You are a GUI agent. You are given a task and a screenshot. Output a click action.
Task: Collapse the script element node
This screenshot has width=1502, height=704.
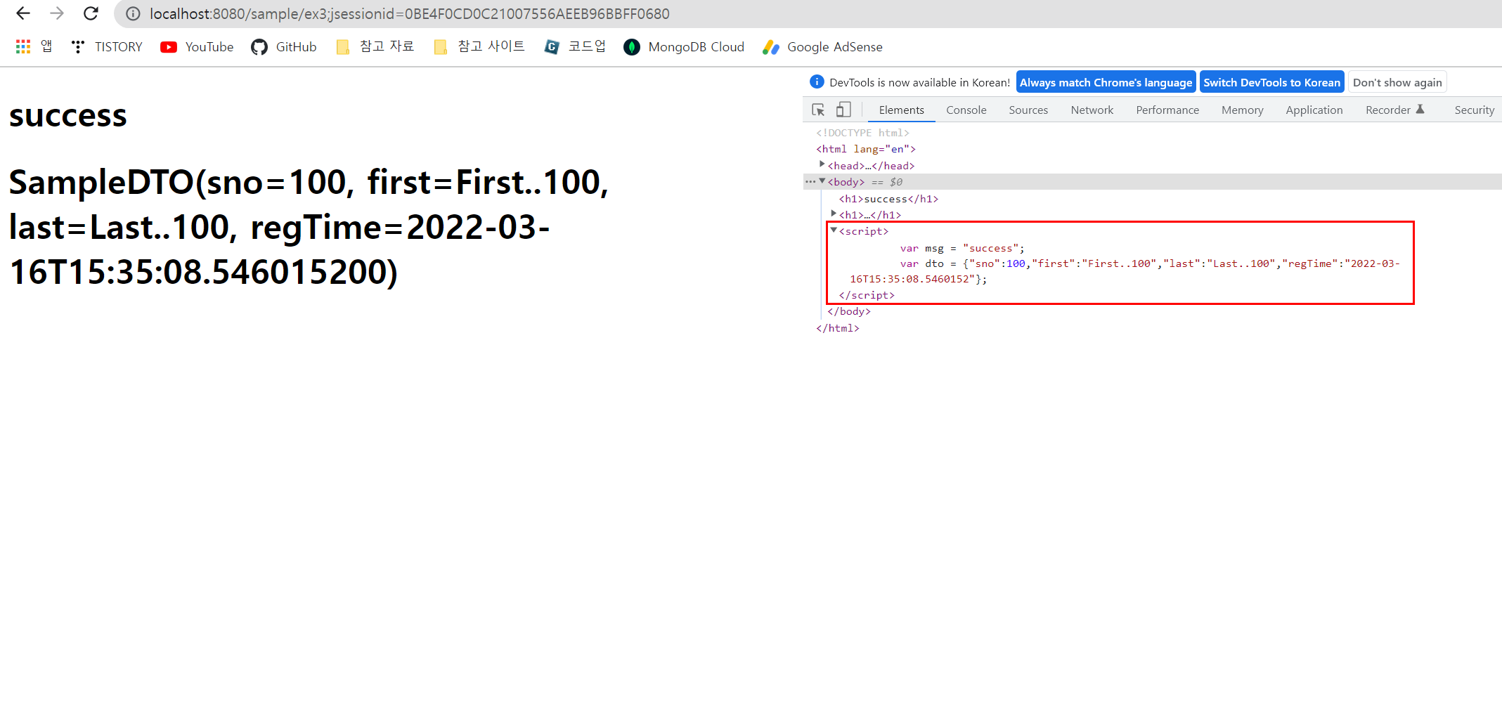pyautogui.click(x=834, y=230)
